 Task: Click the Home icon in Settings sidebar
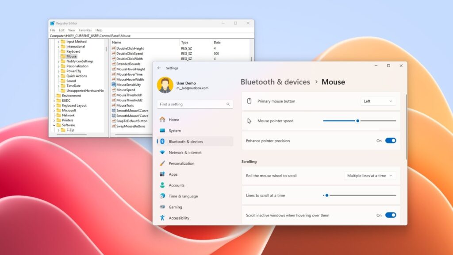[162, 120]
